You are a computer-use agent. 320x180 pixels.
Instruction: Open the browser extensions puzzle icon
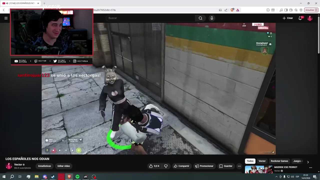coord(268,10)
